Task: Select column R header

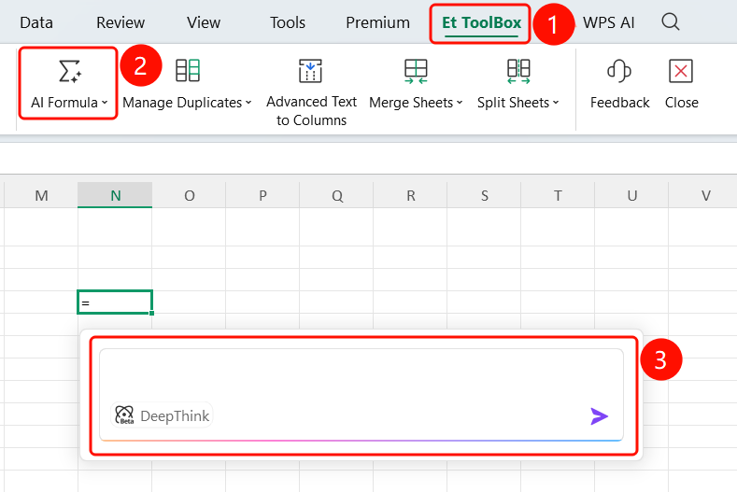Action: pyautogui.click(x=410, y=195)
